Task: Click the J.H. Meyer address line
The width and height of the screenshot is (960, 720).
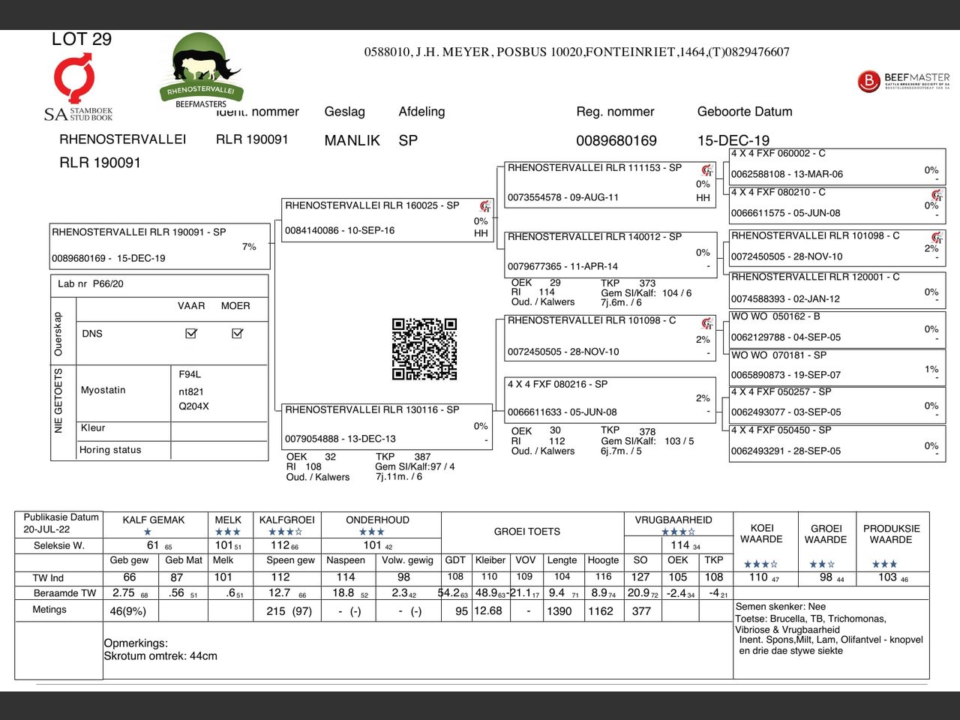Action: pos(577,52)
